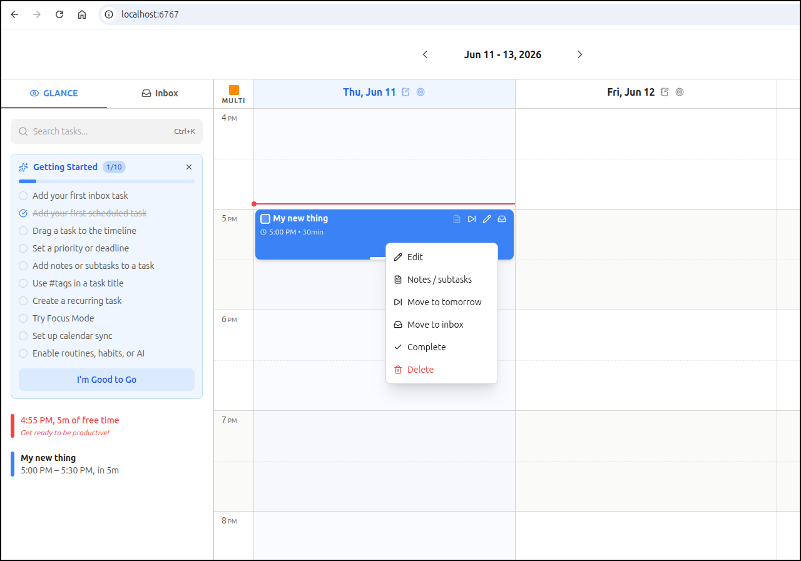Screen dimensions: 801x561
Task: Click move-to-tomorrow icon on the task card
Action: 472,219
